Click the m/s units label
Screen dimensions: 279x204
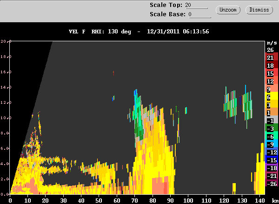[272, 43]
